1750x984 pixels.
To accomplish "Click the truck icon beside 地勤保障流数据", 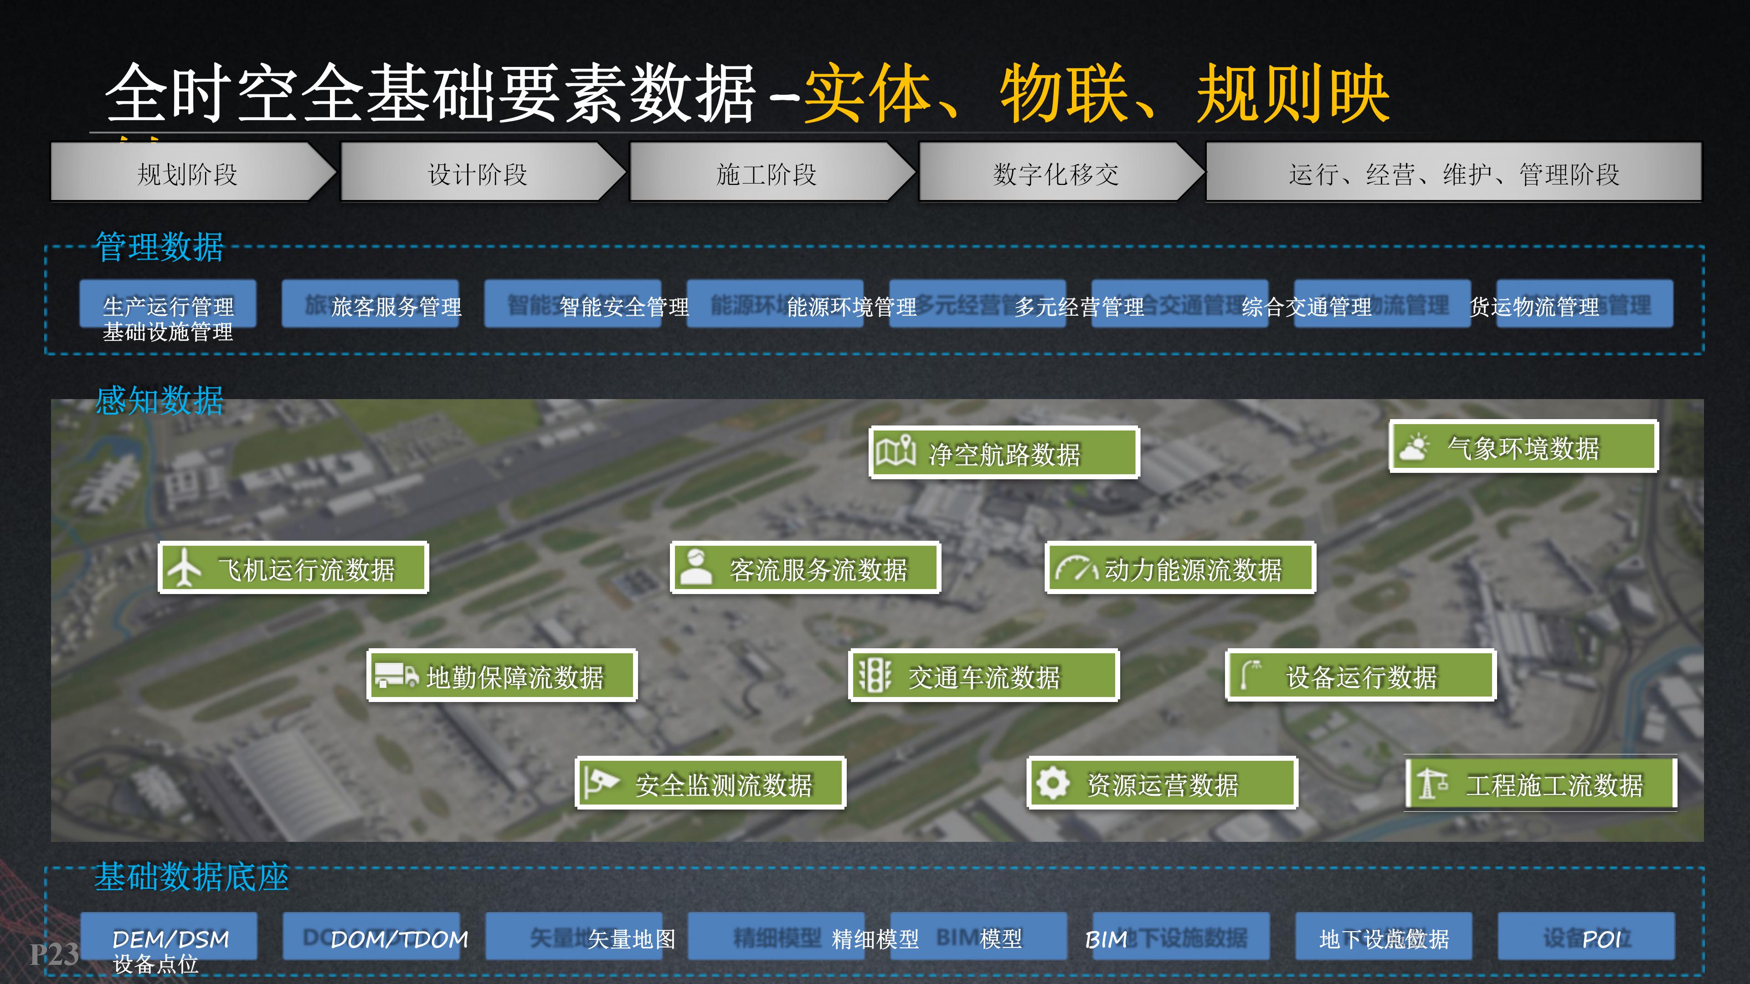I will pyautogui.click(x=397, y=675).
